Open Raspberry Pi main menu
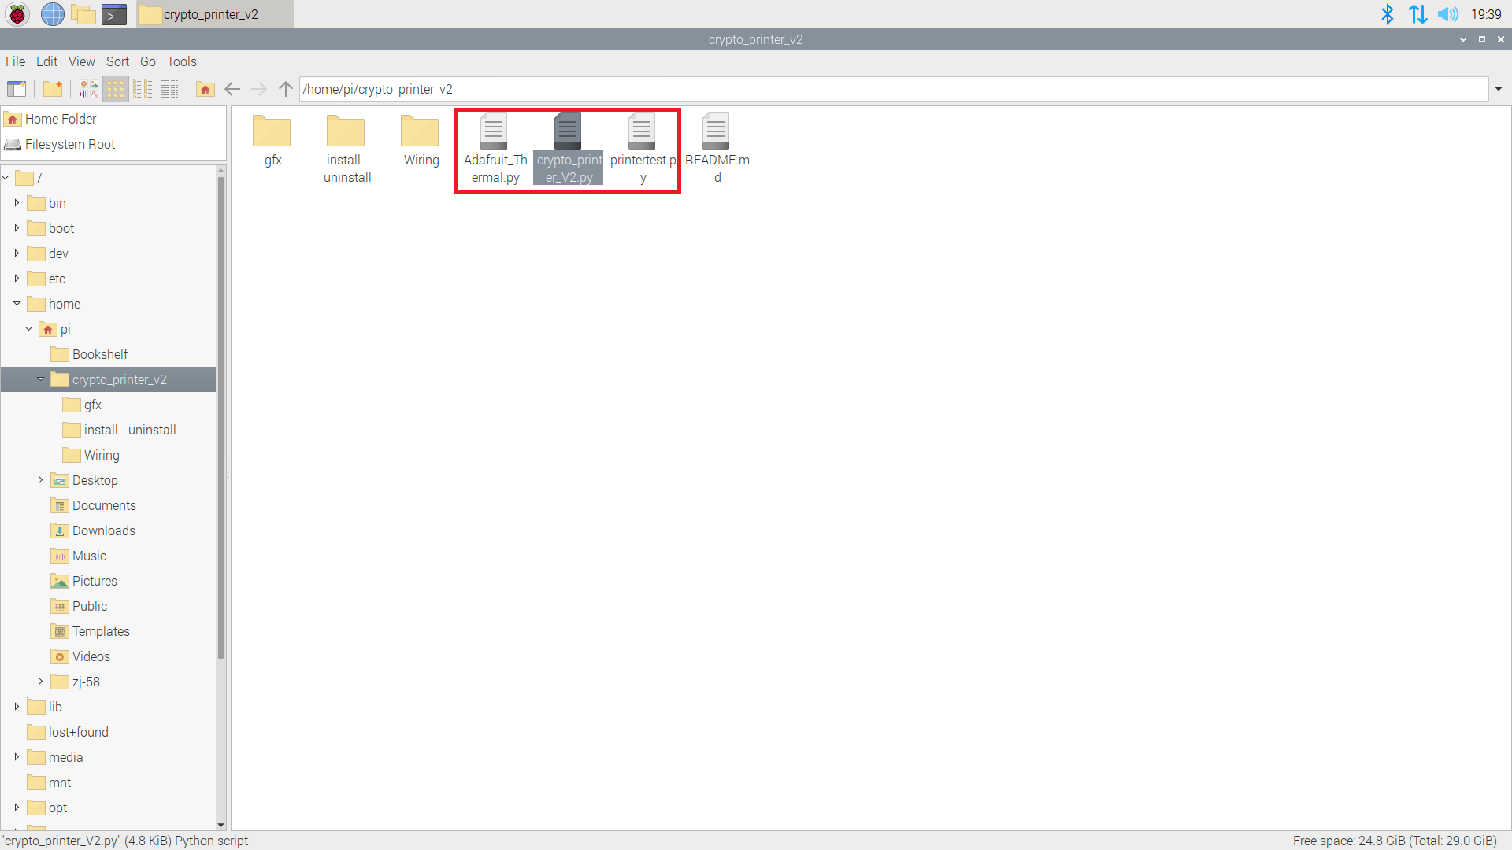 tap(17, 14)
